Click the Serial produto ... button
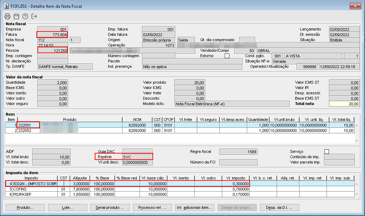This screenshot has height=216, width=365. coord(110,207)
